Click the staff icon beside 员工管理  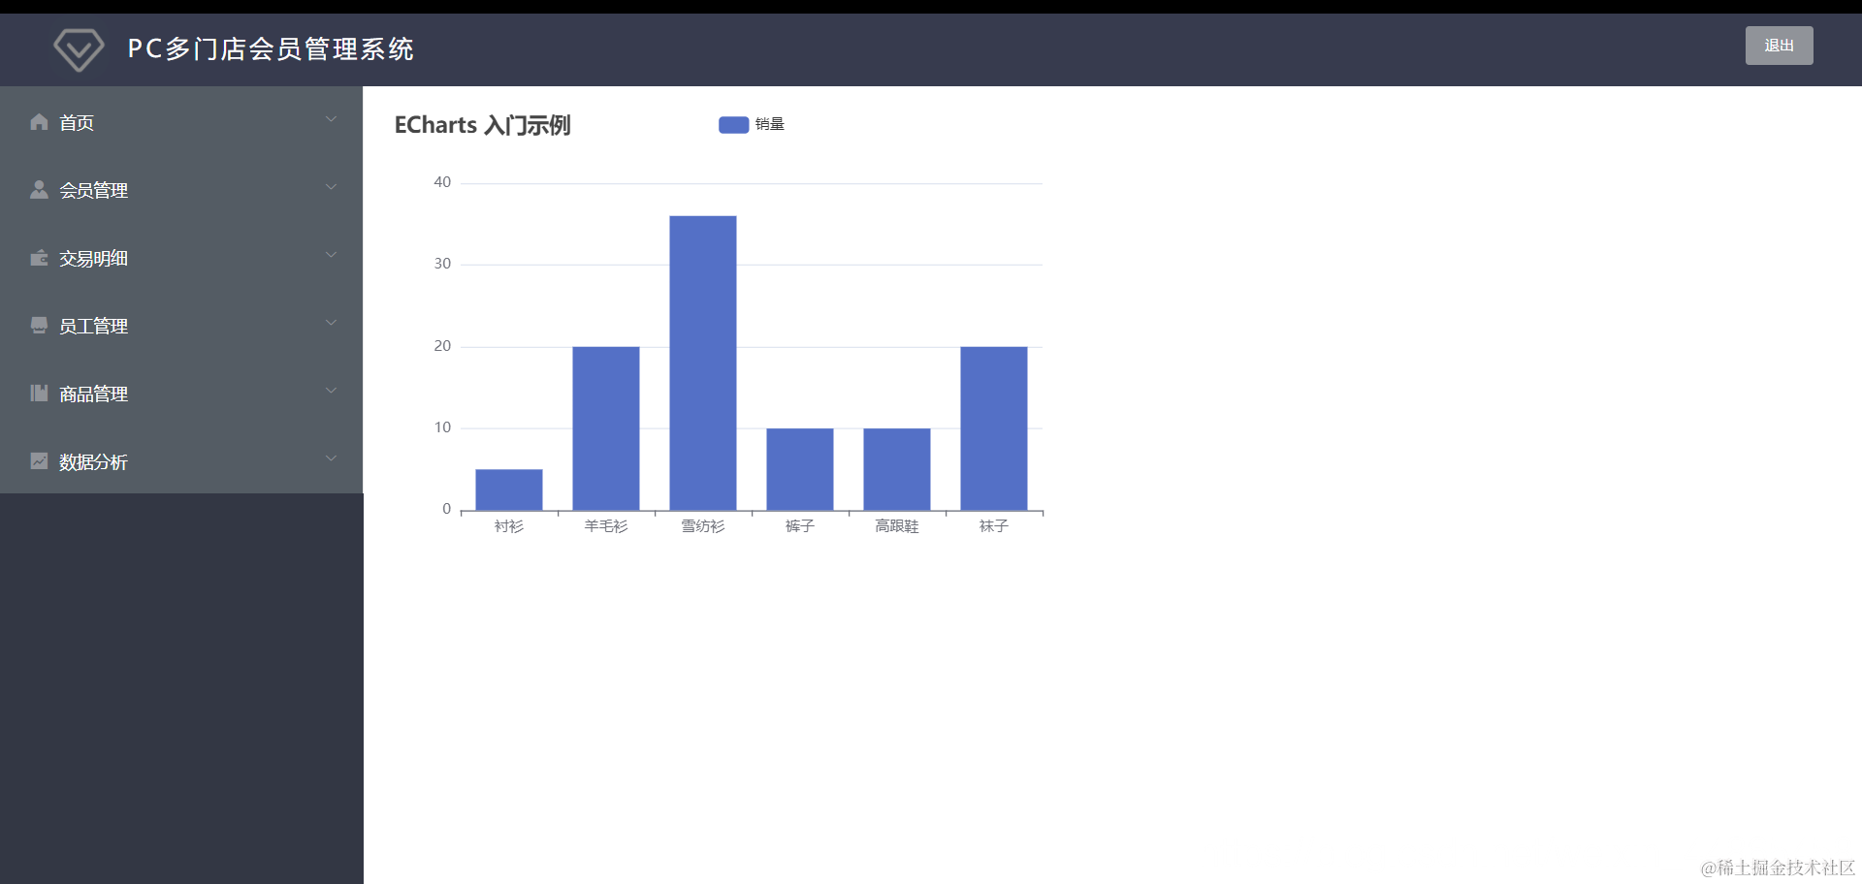tap(39, 326)
